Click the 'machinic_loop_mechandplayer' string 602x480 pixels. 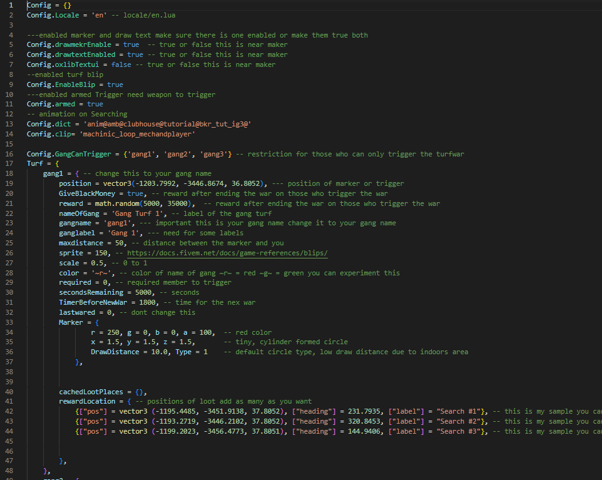coord(138,134)
